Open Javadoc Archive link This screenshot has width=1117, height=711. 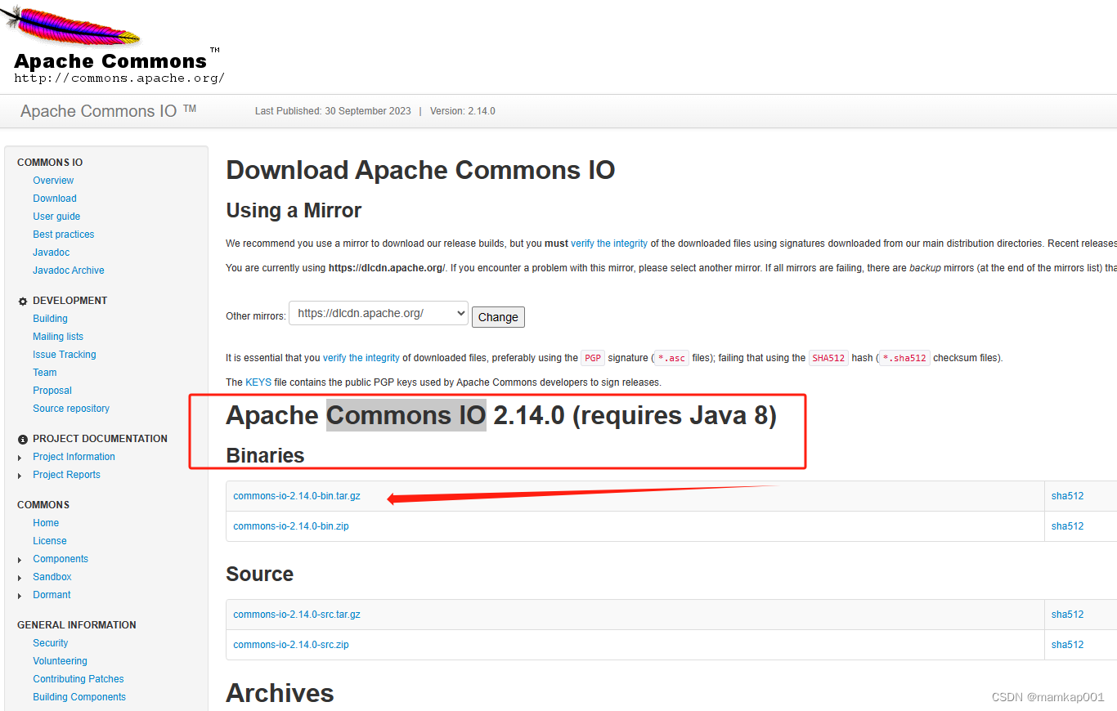tap(69, 271)
